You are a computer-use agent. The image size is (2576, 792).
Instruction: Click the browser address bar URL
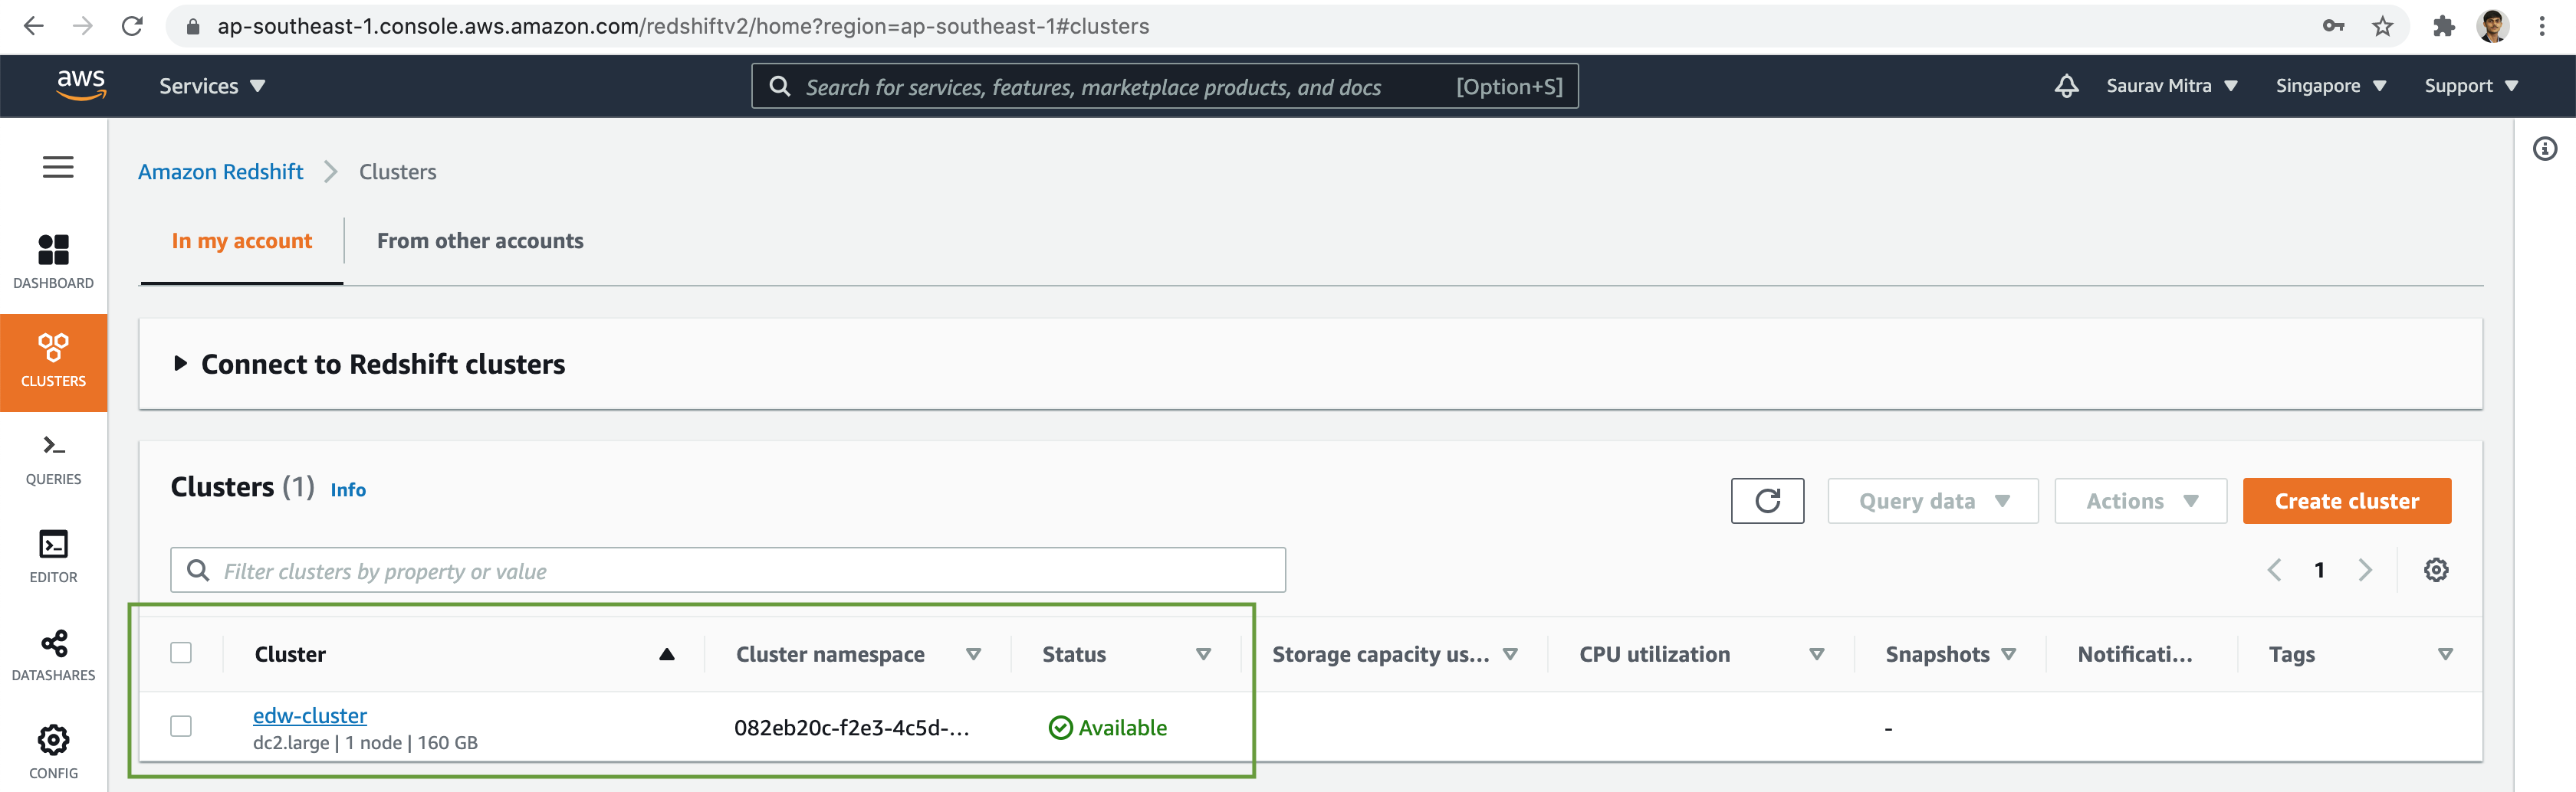coord(683,26)
